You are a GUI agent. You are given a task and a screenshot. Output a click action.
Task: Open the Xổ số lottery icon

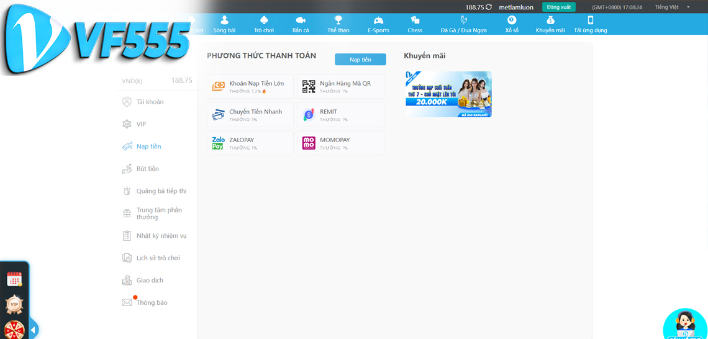tap(512, 20)
